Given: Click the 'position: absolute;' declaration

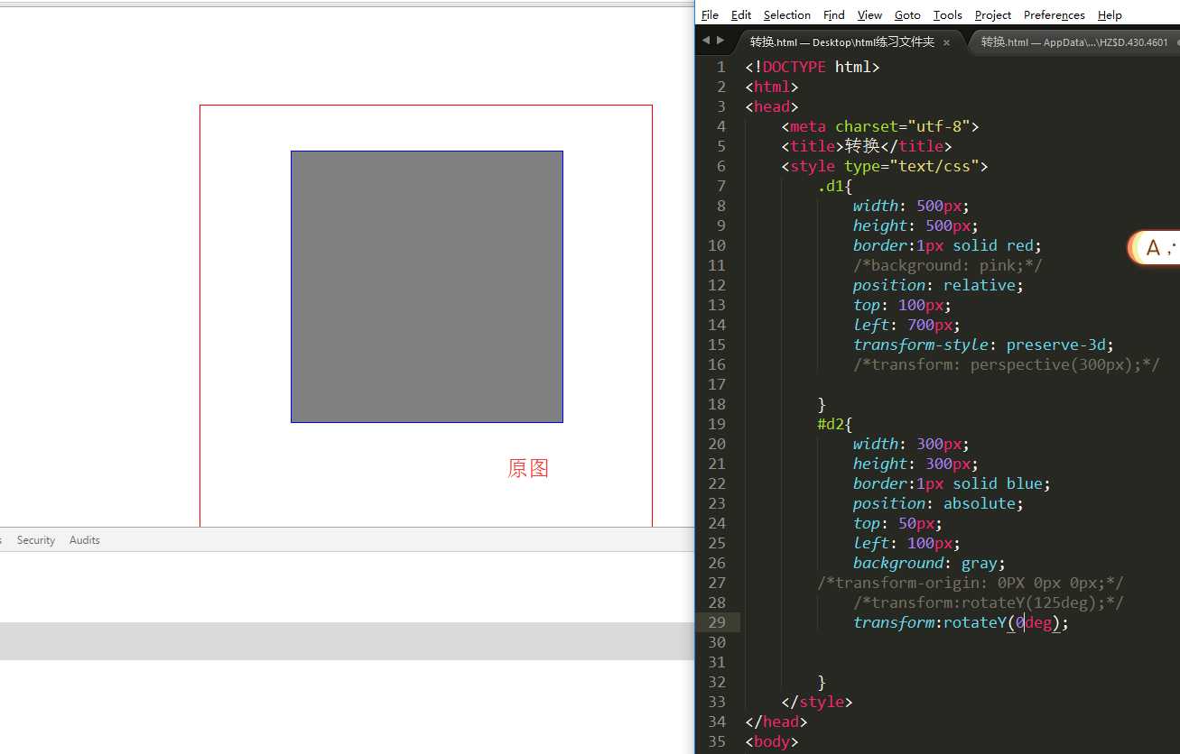Looking at the screenshot, I should tap(939, 503).
